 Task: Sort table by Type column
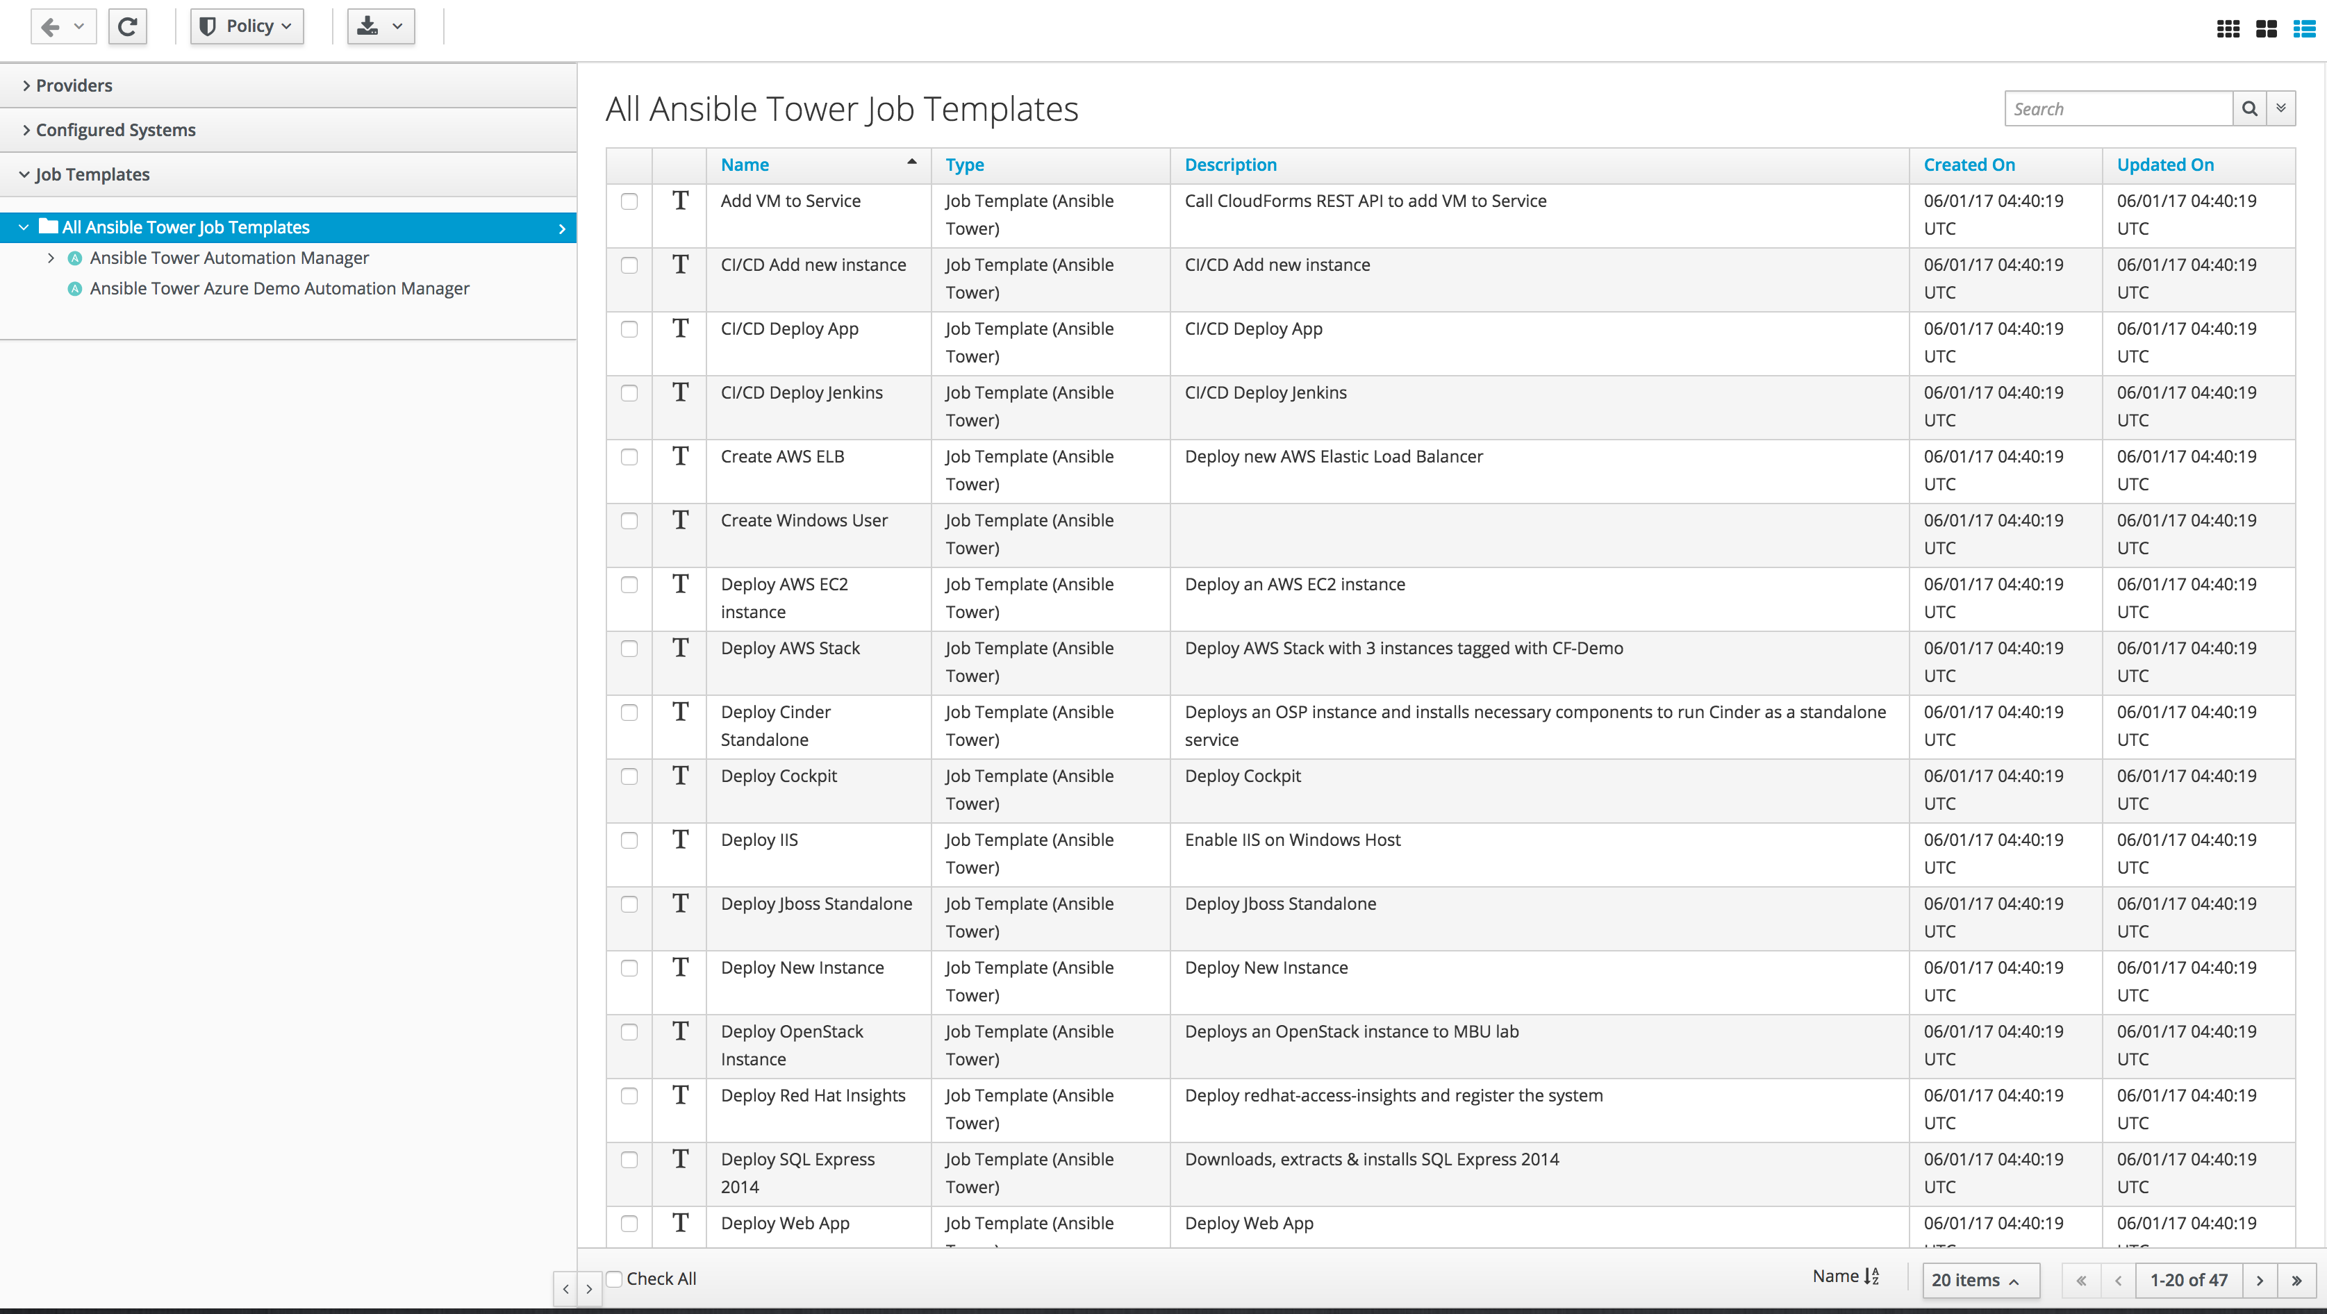click(x=965, y=165)
